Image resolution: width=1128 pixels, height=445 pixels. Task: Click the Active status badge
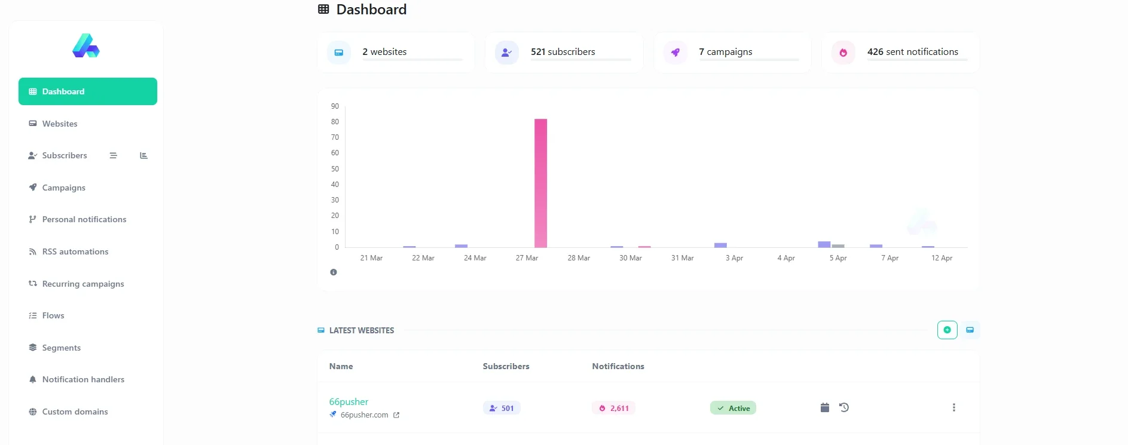click(733, 408)
